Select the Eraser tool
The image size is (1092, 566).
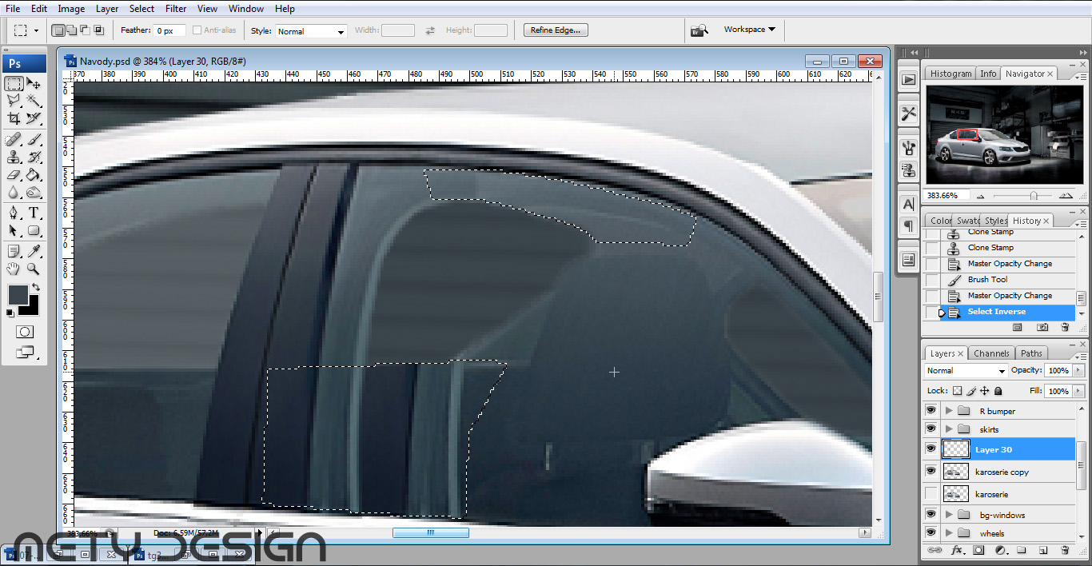(x=14, y=174)
